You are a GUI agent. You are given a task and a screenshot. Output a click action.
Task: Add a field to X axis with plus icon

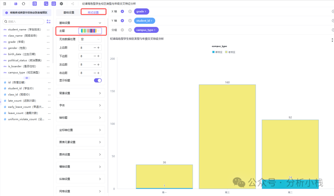coord(122,11)
